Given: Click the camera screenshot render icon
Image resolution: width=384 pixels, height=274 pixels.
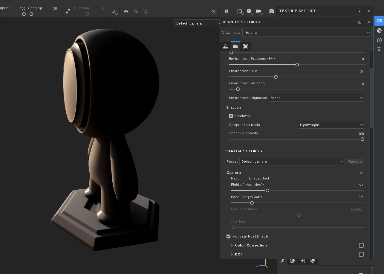Looking at the screenshot, I should pyautogui.click(x=271, y=11).
